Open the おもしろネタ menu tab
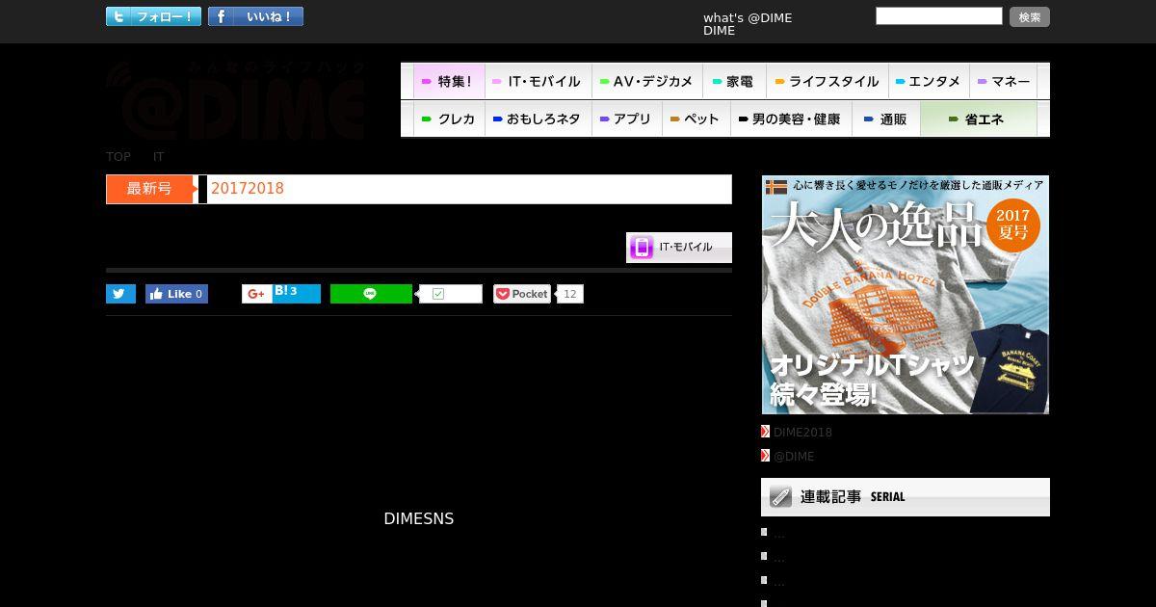The image size is (1156, 607). 538,119
